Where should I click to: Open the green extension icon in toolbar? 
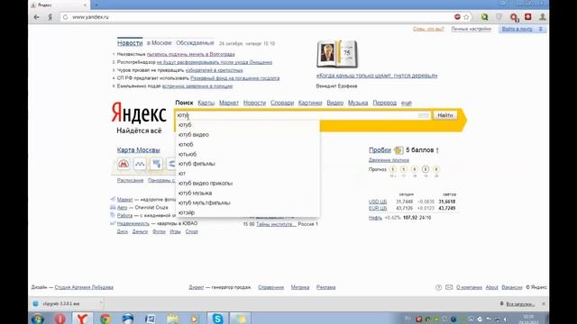(x=485, y=17)
